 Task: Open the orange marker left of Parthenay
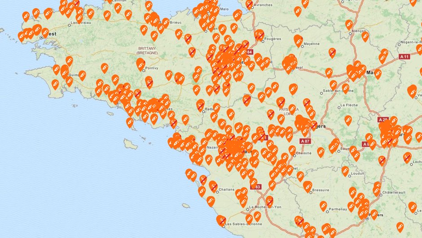(x=323, y=205)
